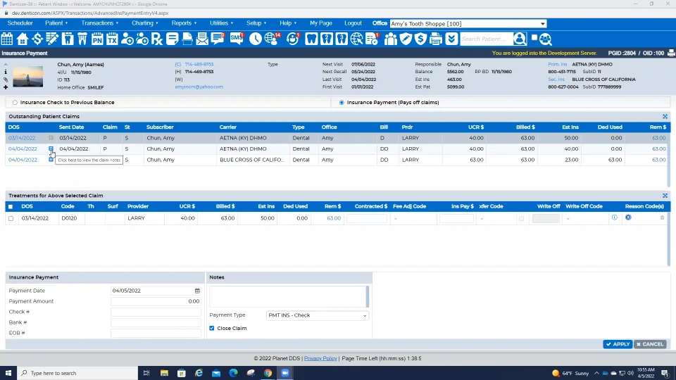Open the Patient menu

pyautogui.click(x=56, y=23)
